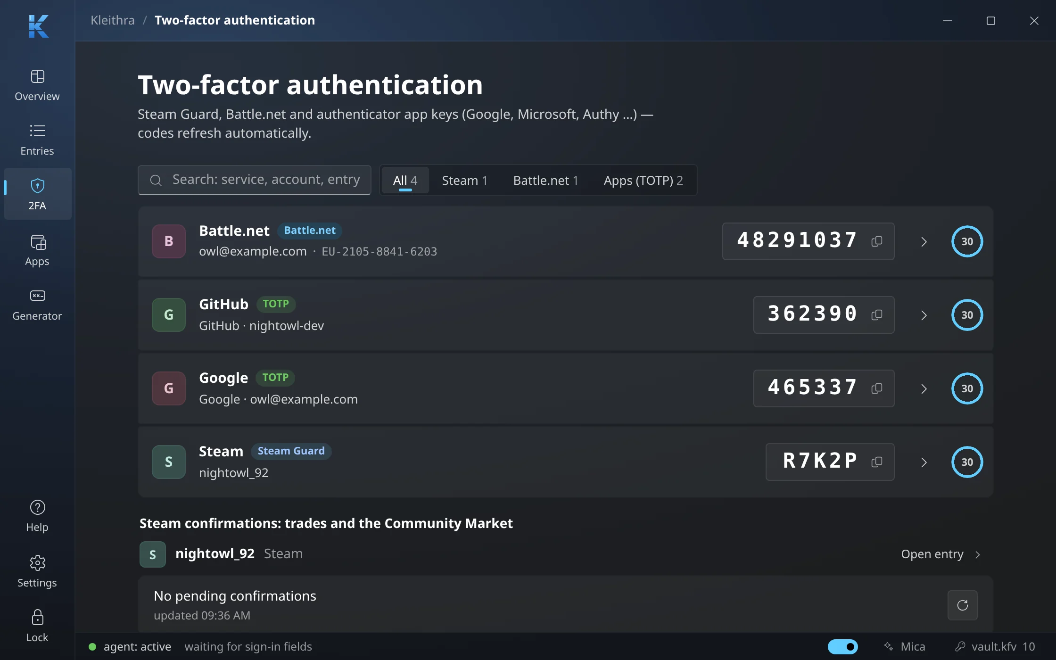Copy the Google code 465337
Viewport: 1056px width, 660px height.
pyautogui.click(x=877, y=388)
